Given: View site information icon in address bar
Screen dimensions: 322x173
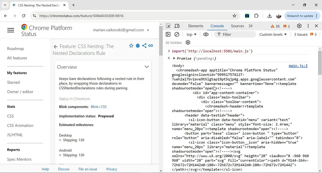Looking at the screenshot, I should click(35, 16).
